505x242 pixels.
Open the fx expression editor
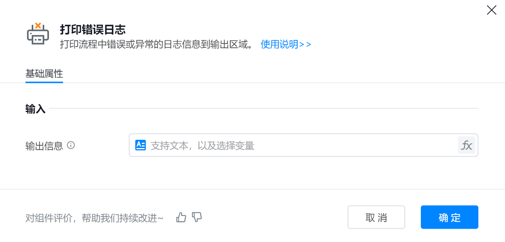pos(466,145)
